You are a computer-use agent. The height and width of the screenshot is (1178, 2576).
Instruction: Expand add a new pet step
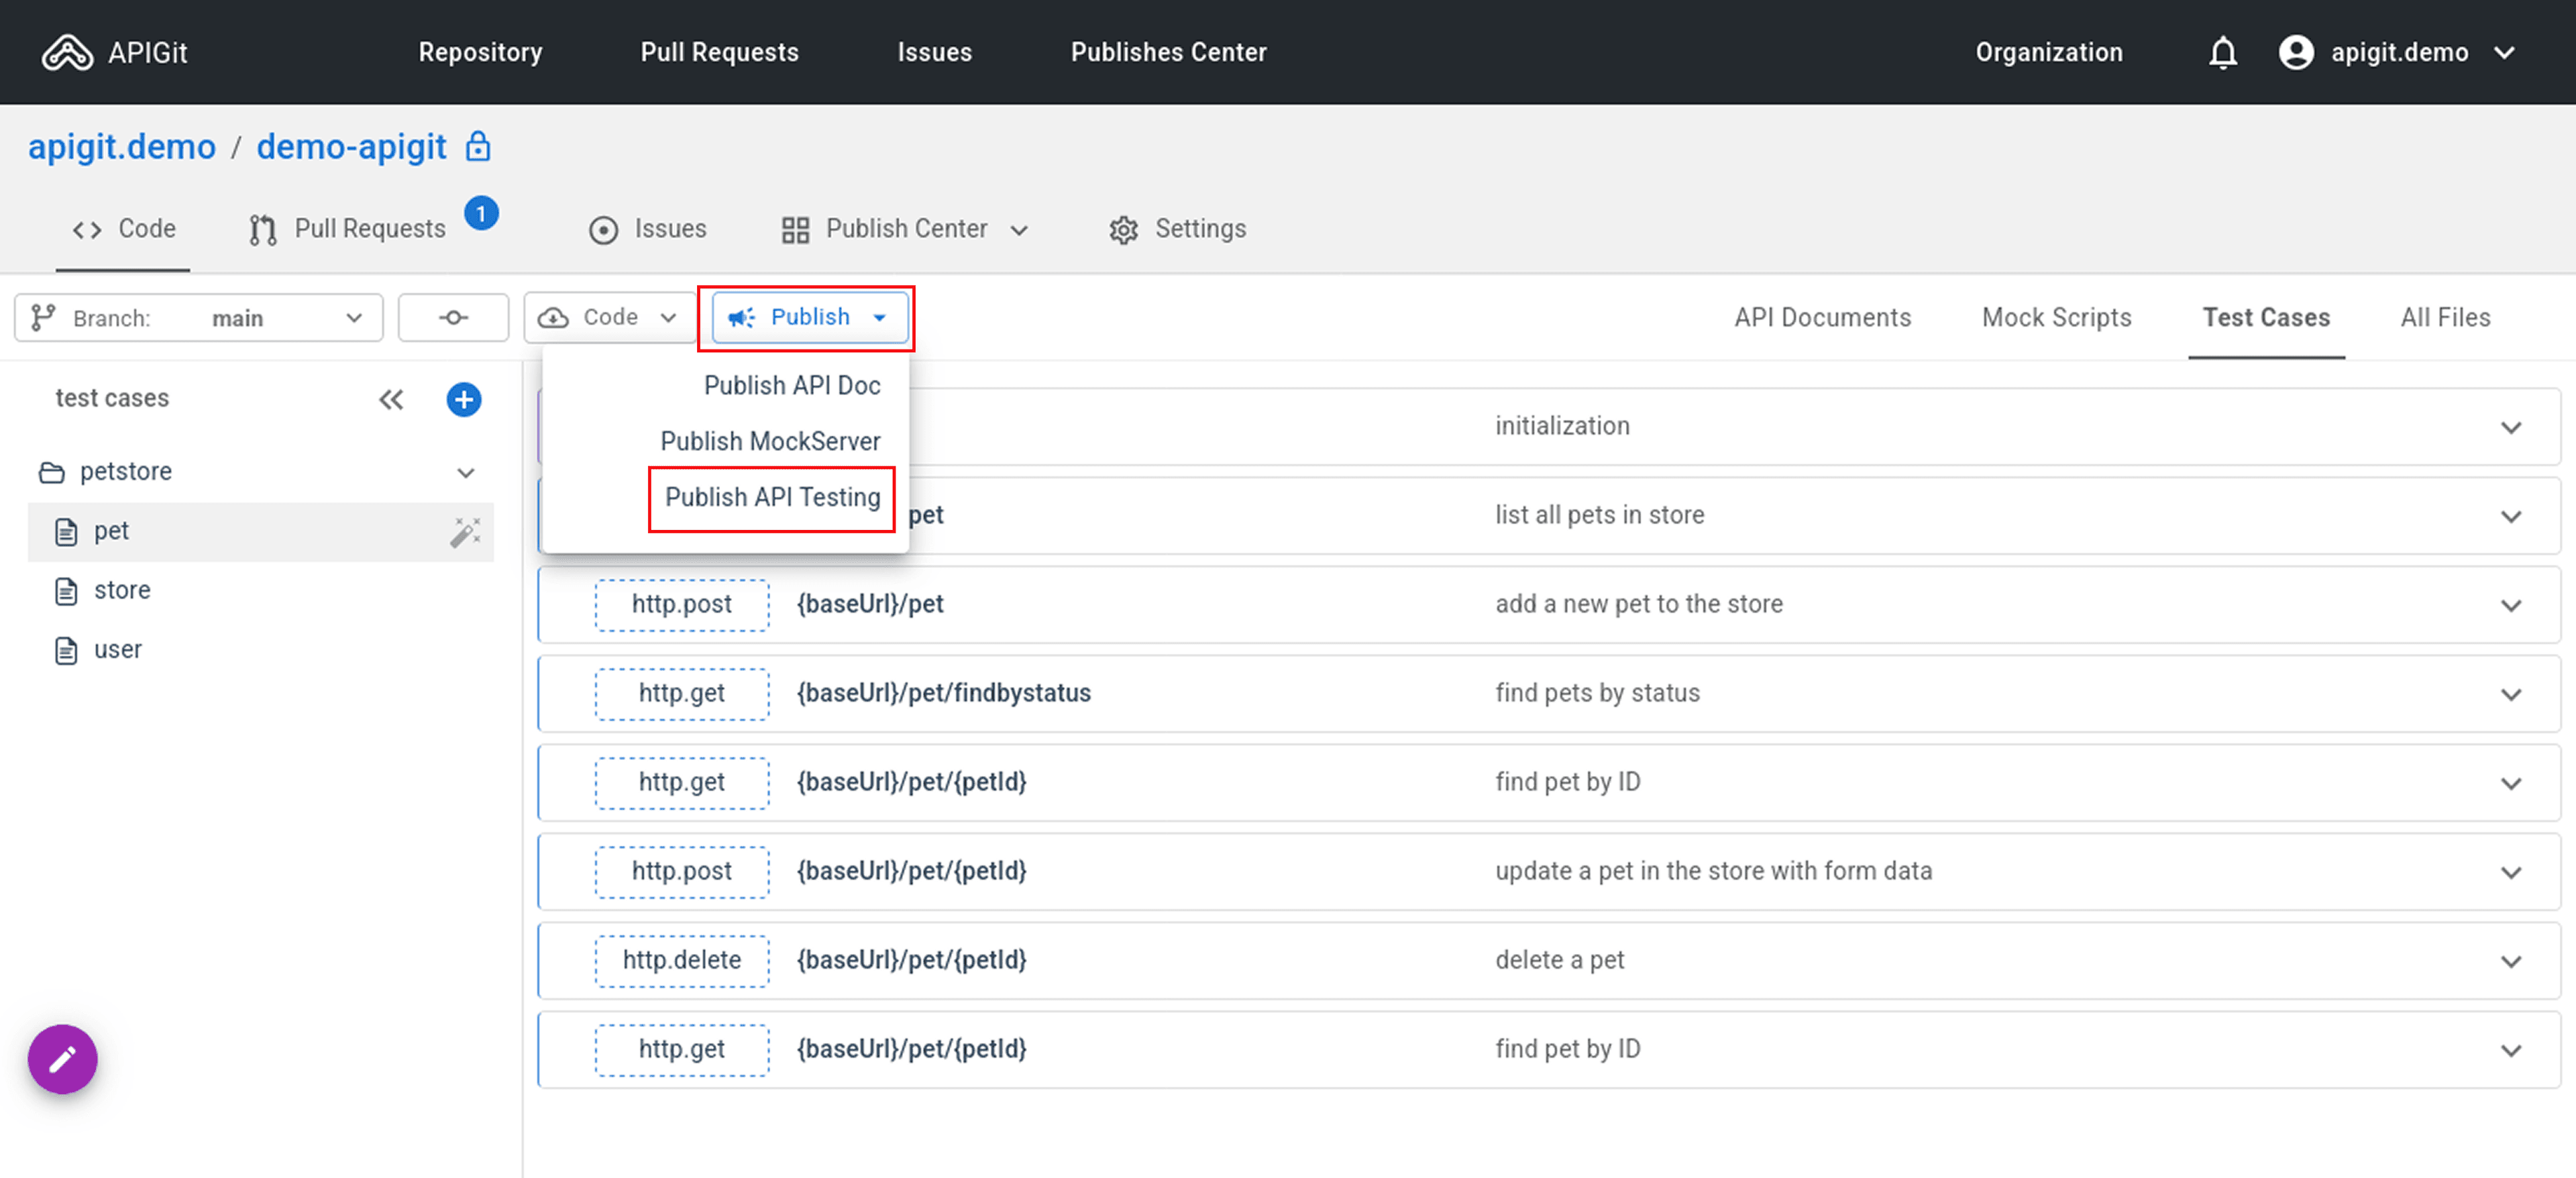click(x=2511, y=605)
